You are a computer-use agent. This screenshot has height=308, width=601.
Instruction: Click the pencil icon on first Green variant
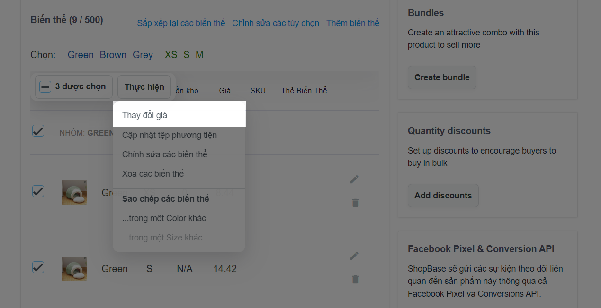pos(354,179)
